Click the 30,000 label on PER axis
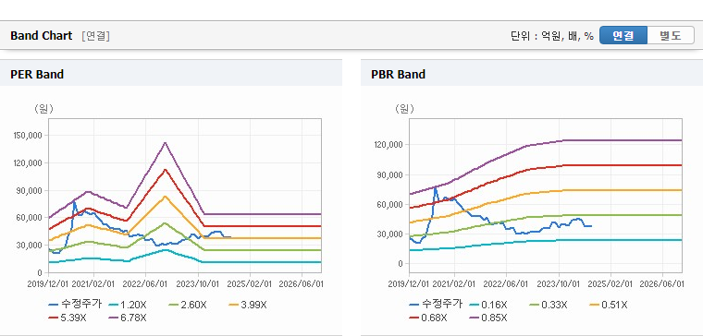This screenshot has height=336, width=703. click(31, 246)
